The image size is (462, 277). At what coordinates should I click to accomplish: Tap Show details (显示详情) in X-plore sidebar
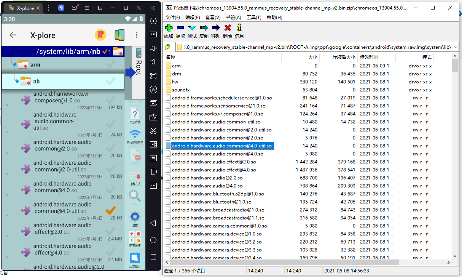135,116
